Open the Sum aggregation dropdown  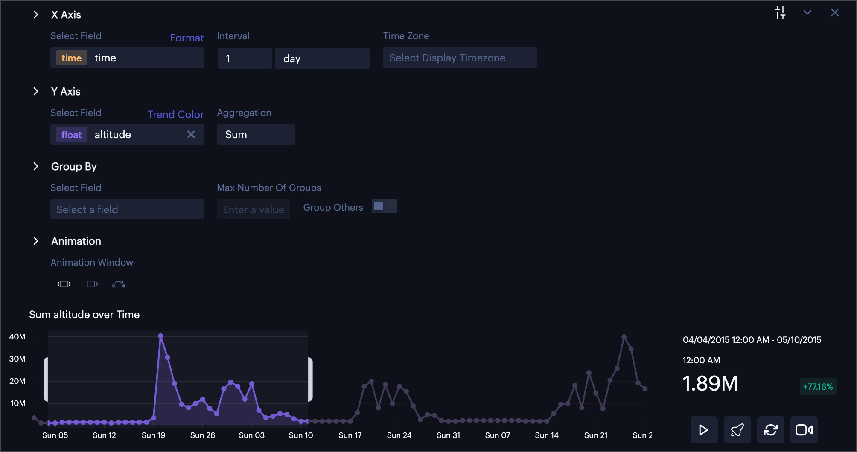256,135
